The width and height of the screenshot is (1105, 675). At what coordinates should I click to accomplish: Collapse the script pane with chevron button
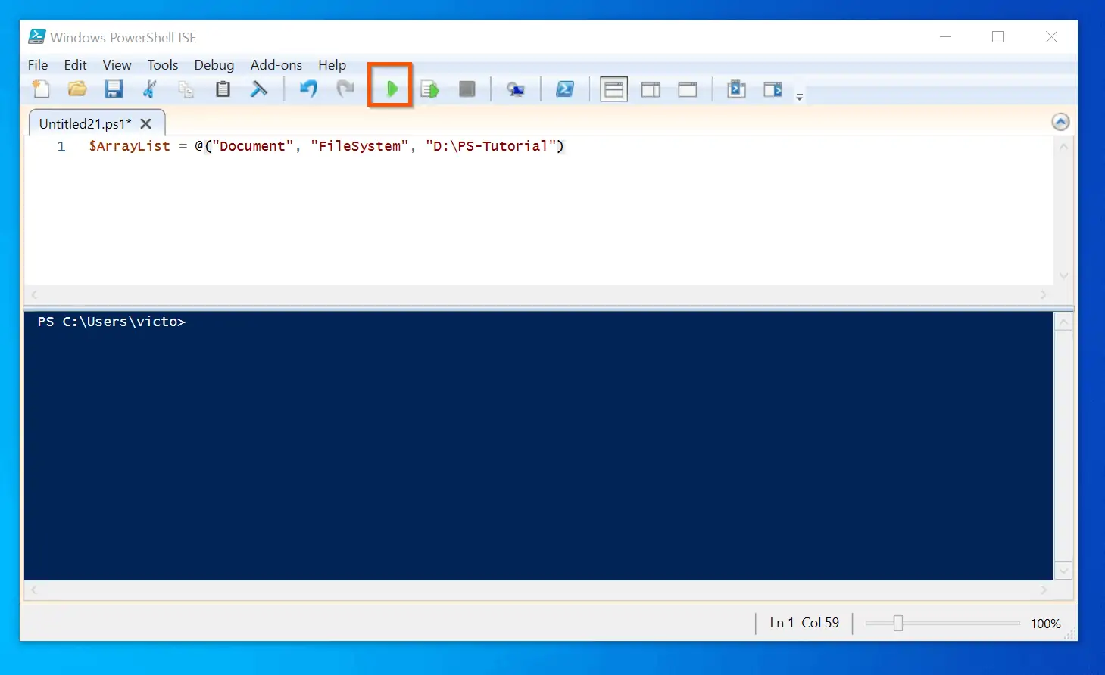1060,122
